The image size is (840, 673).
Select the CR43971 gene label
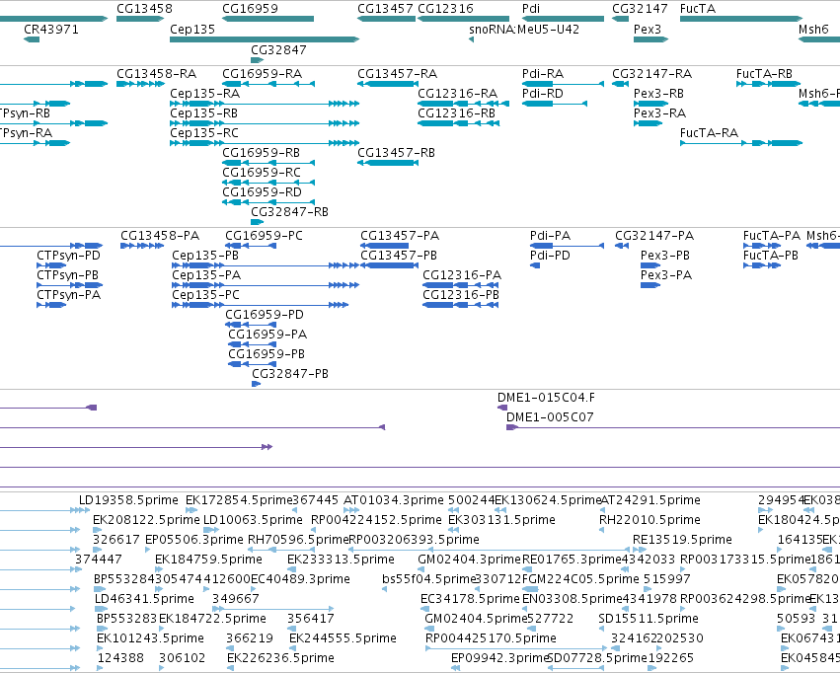tap(51, 29)
